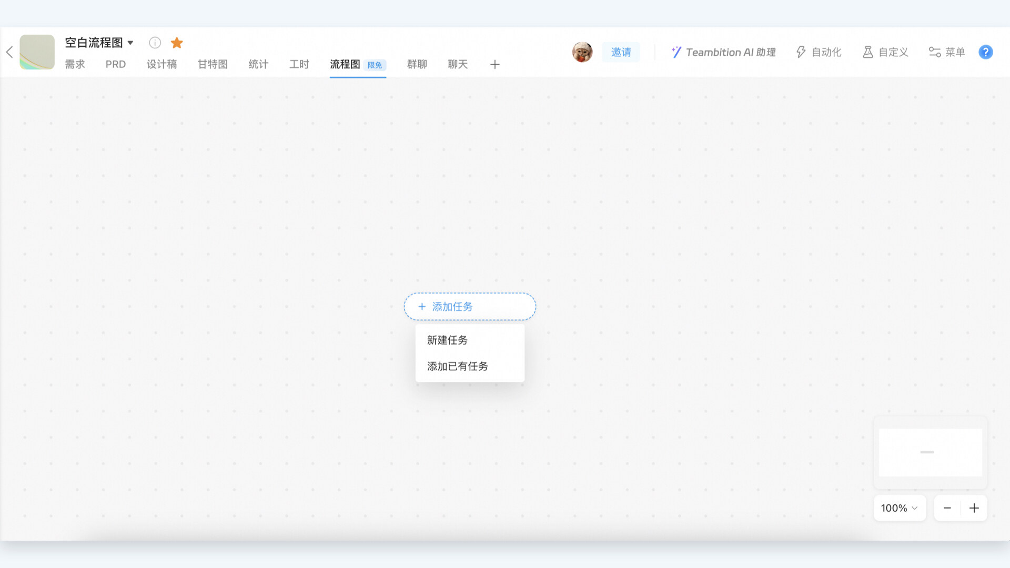Open the 群聊 tab

417,64
